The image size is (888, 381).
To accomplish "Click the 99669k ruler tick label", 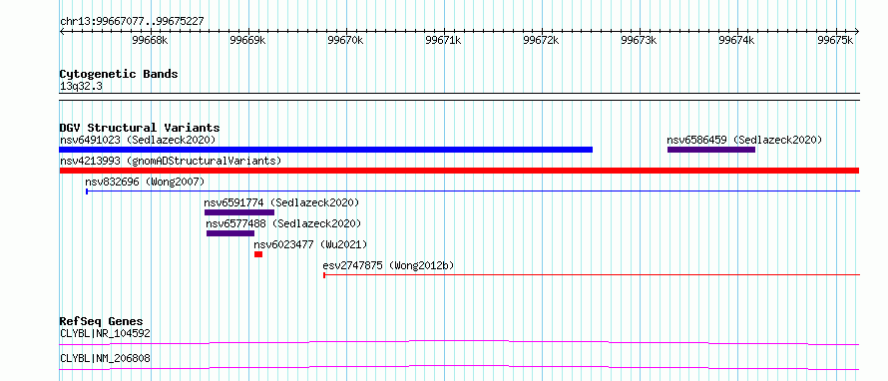I will pyautogui.click(x=248, y=40).
